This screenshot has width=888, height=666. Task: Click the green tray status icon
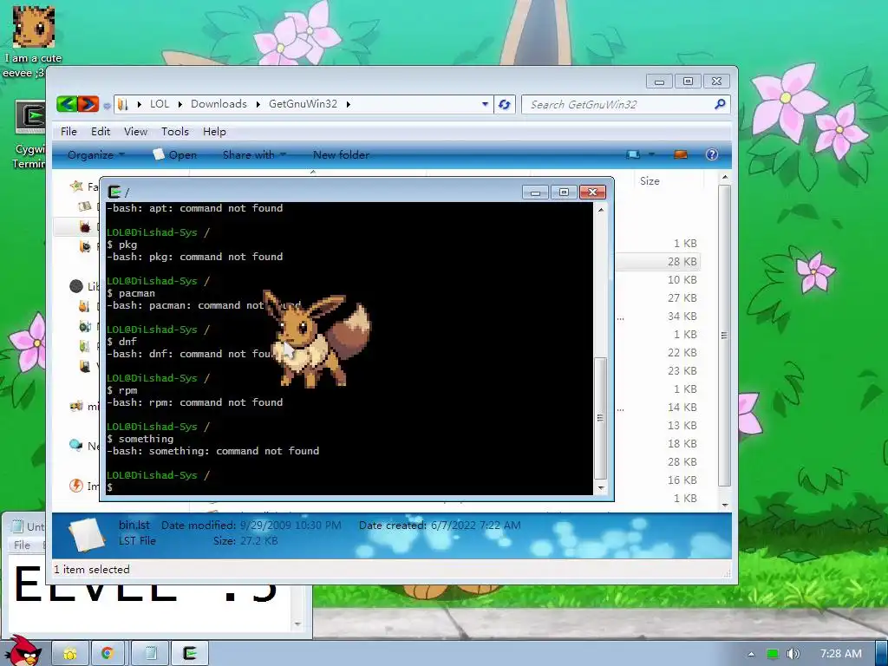(772, 654)
